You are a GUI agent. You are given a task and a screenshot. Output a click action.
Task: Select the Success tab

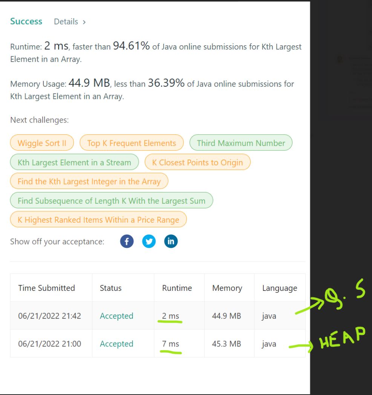pyautogui.click(x=26, y=22)
